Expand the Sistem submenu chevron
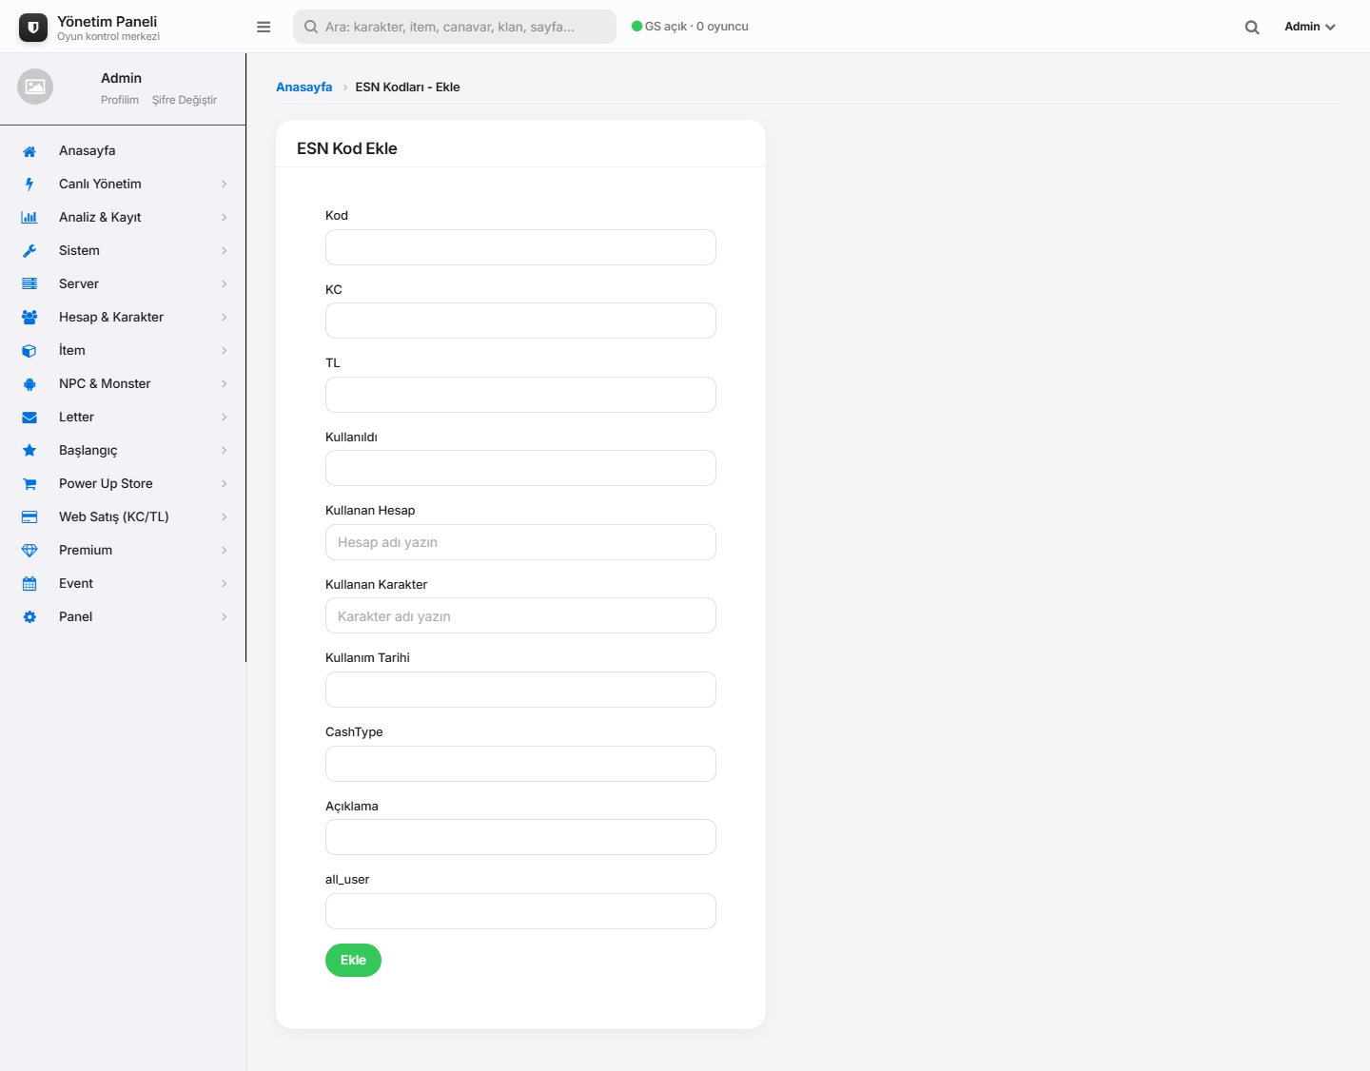1370x1071 pixels. coord(224,251)
